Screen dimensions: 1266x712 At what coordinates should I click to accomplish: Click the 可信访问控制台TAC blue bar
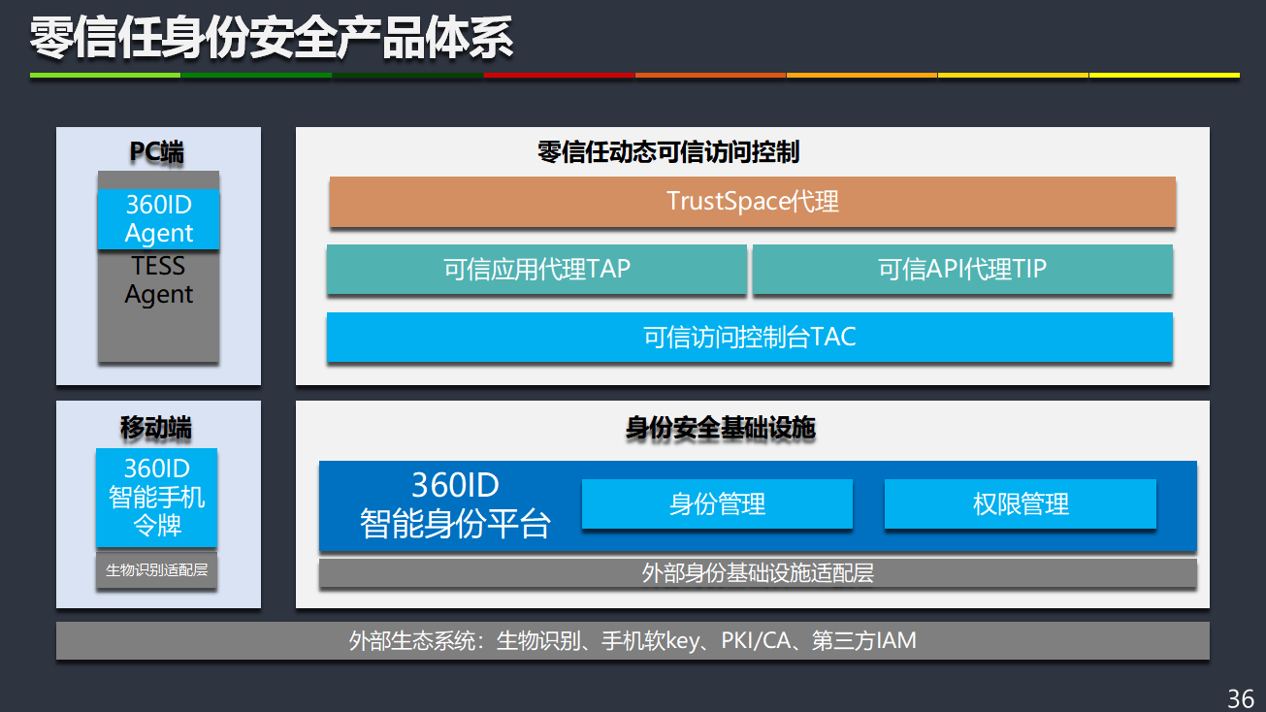750,337
